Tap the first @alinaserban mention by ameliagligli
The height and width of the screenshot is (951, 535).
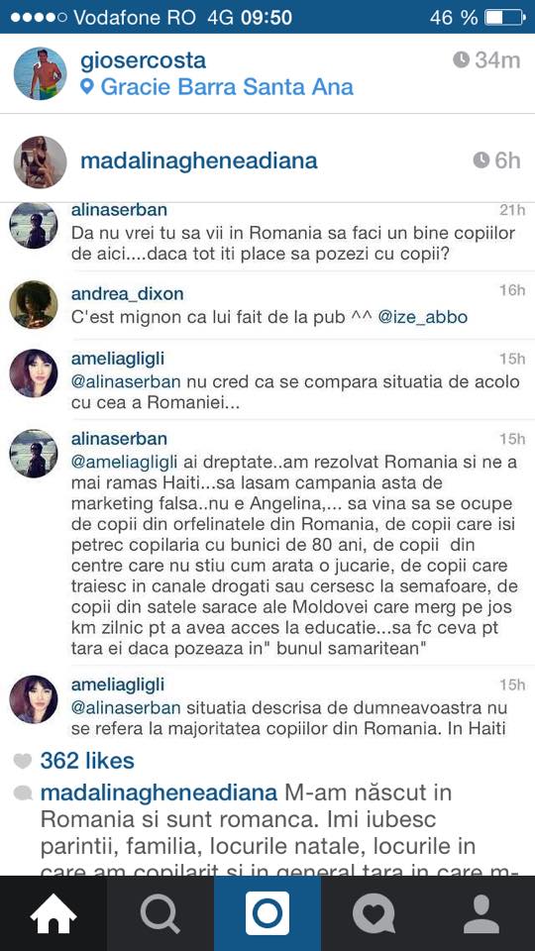(x=126, y=382)
